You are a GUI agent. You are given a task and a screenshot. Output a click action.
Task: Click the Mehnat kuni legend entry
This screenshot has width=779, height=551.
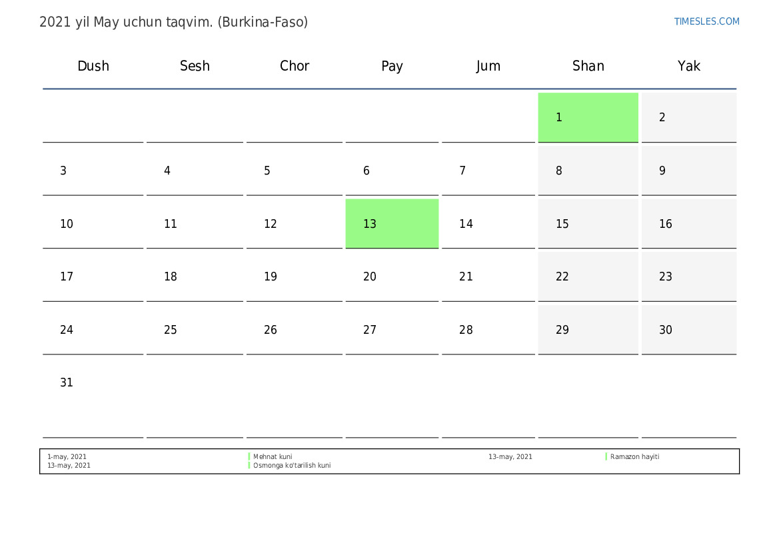273,457
